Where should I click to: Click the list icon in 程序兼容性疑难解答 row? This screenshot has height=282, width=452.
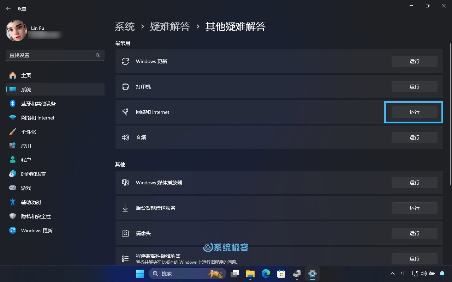[125, 259]
